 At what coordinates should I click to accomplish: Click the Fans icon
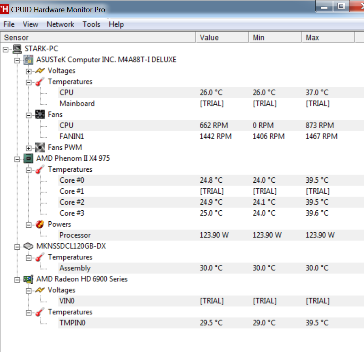[x=40, y=114]
